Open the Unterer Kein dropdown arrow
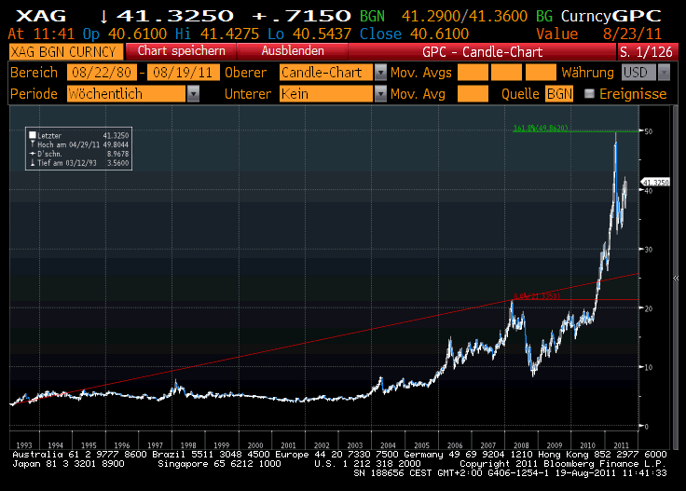The height and width of the screenshot is (491, 686). click(x=380, y=93)
